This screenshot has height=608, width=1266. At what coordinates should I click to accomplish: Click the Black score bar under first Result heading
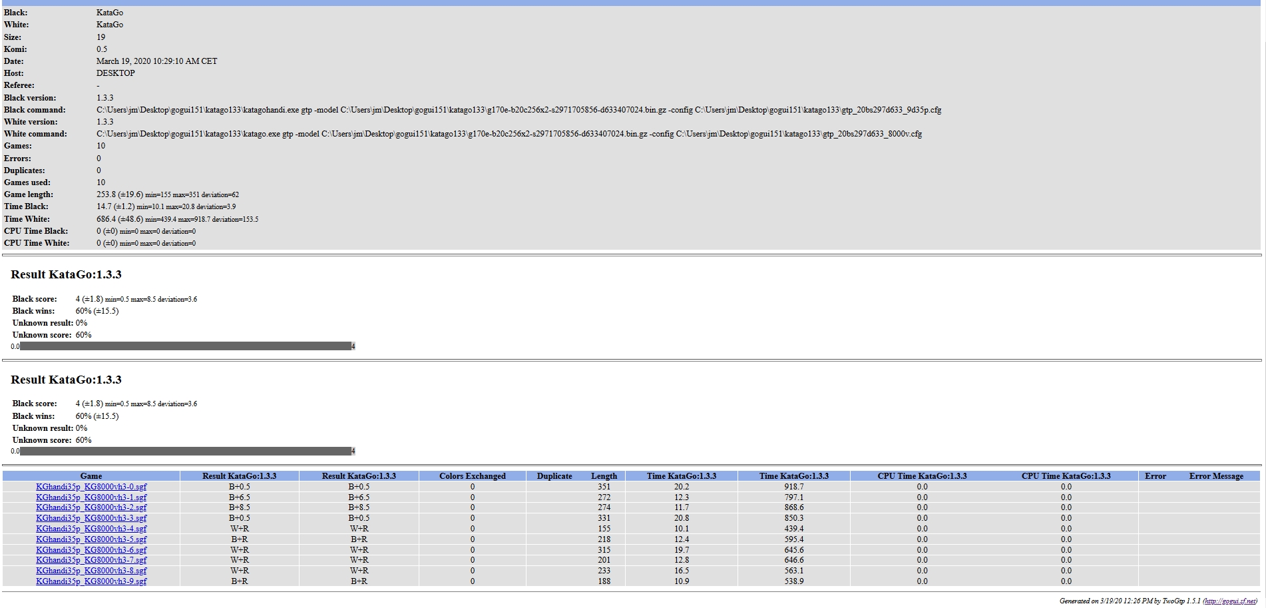186,346
